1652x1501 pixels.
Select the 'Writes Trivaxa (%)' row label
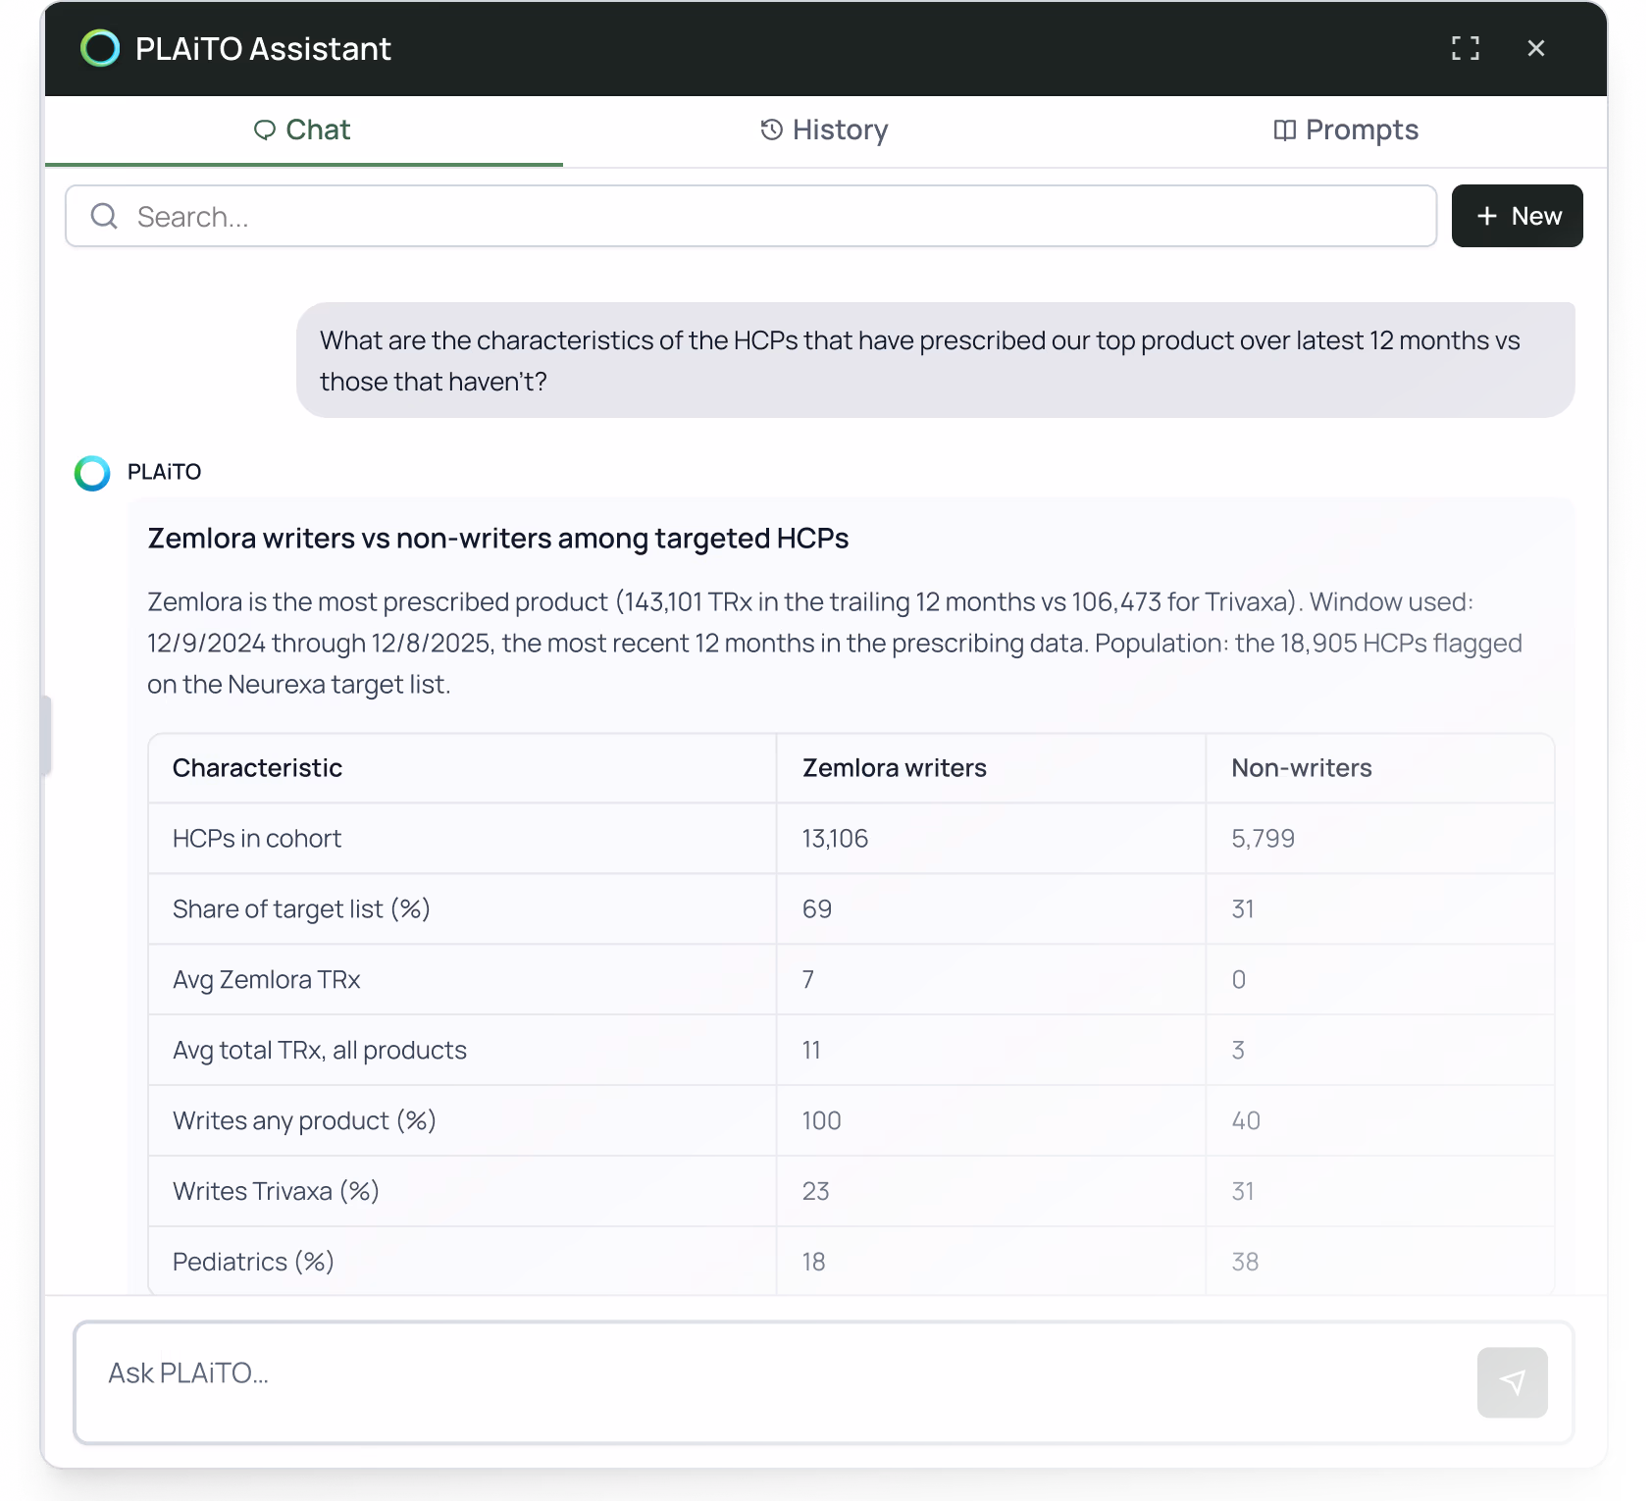276,1192
